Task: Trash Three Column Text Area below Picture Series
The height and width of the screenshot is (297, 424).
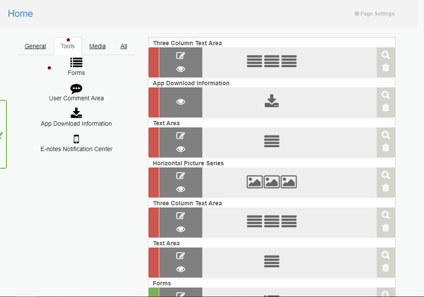Action: (x=386, y=227)
